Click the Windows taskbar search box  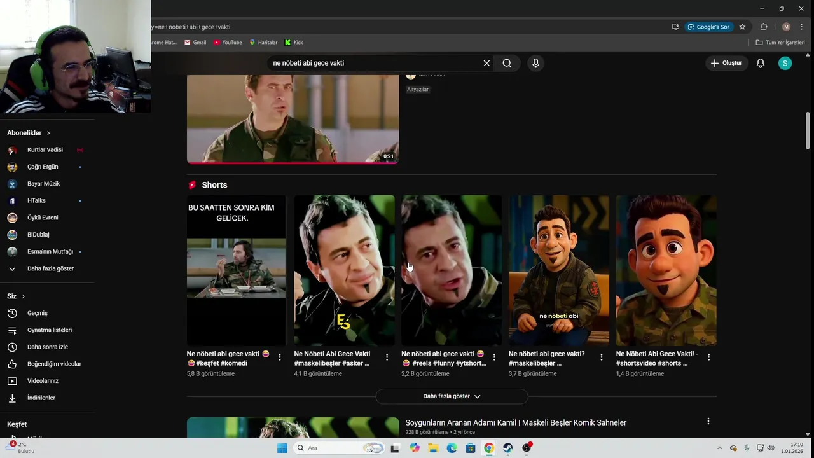click(x=339, y=448)
